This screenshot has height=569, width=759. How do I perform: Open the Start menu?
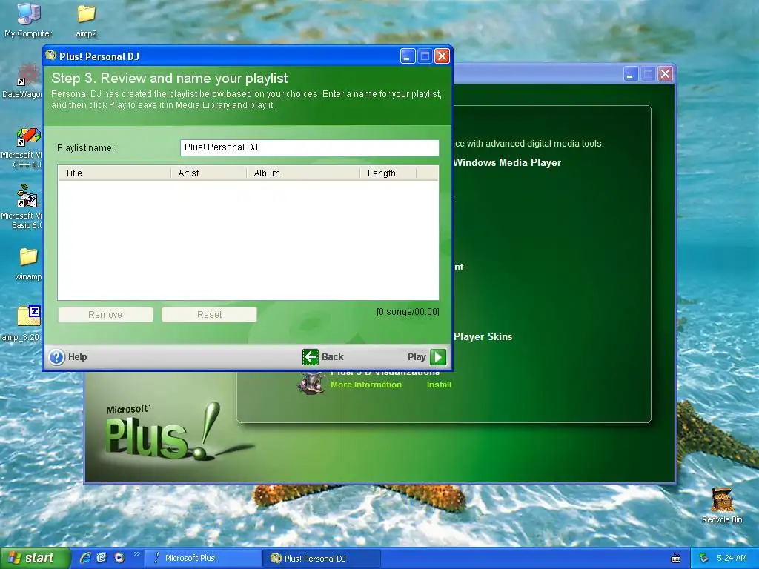[34, 558]
